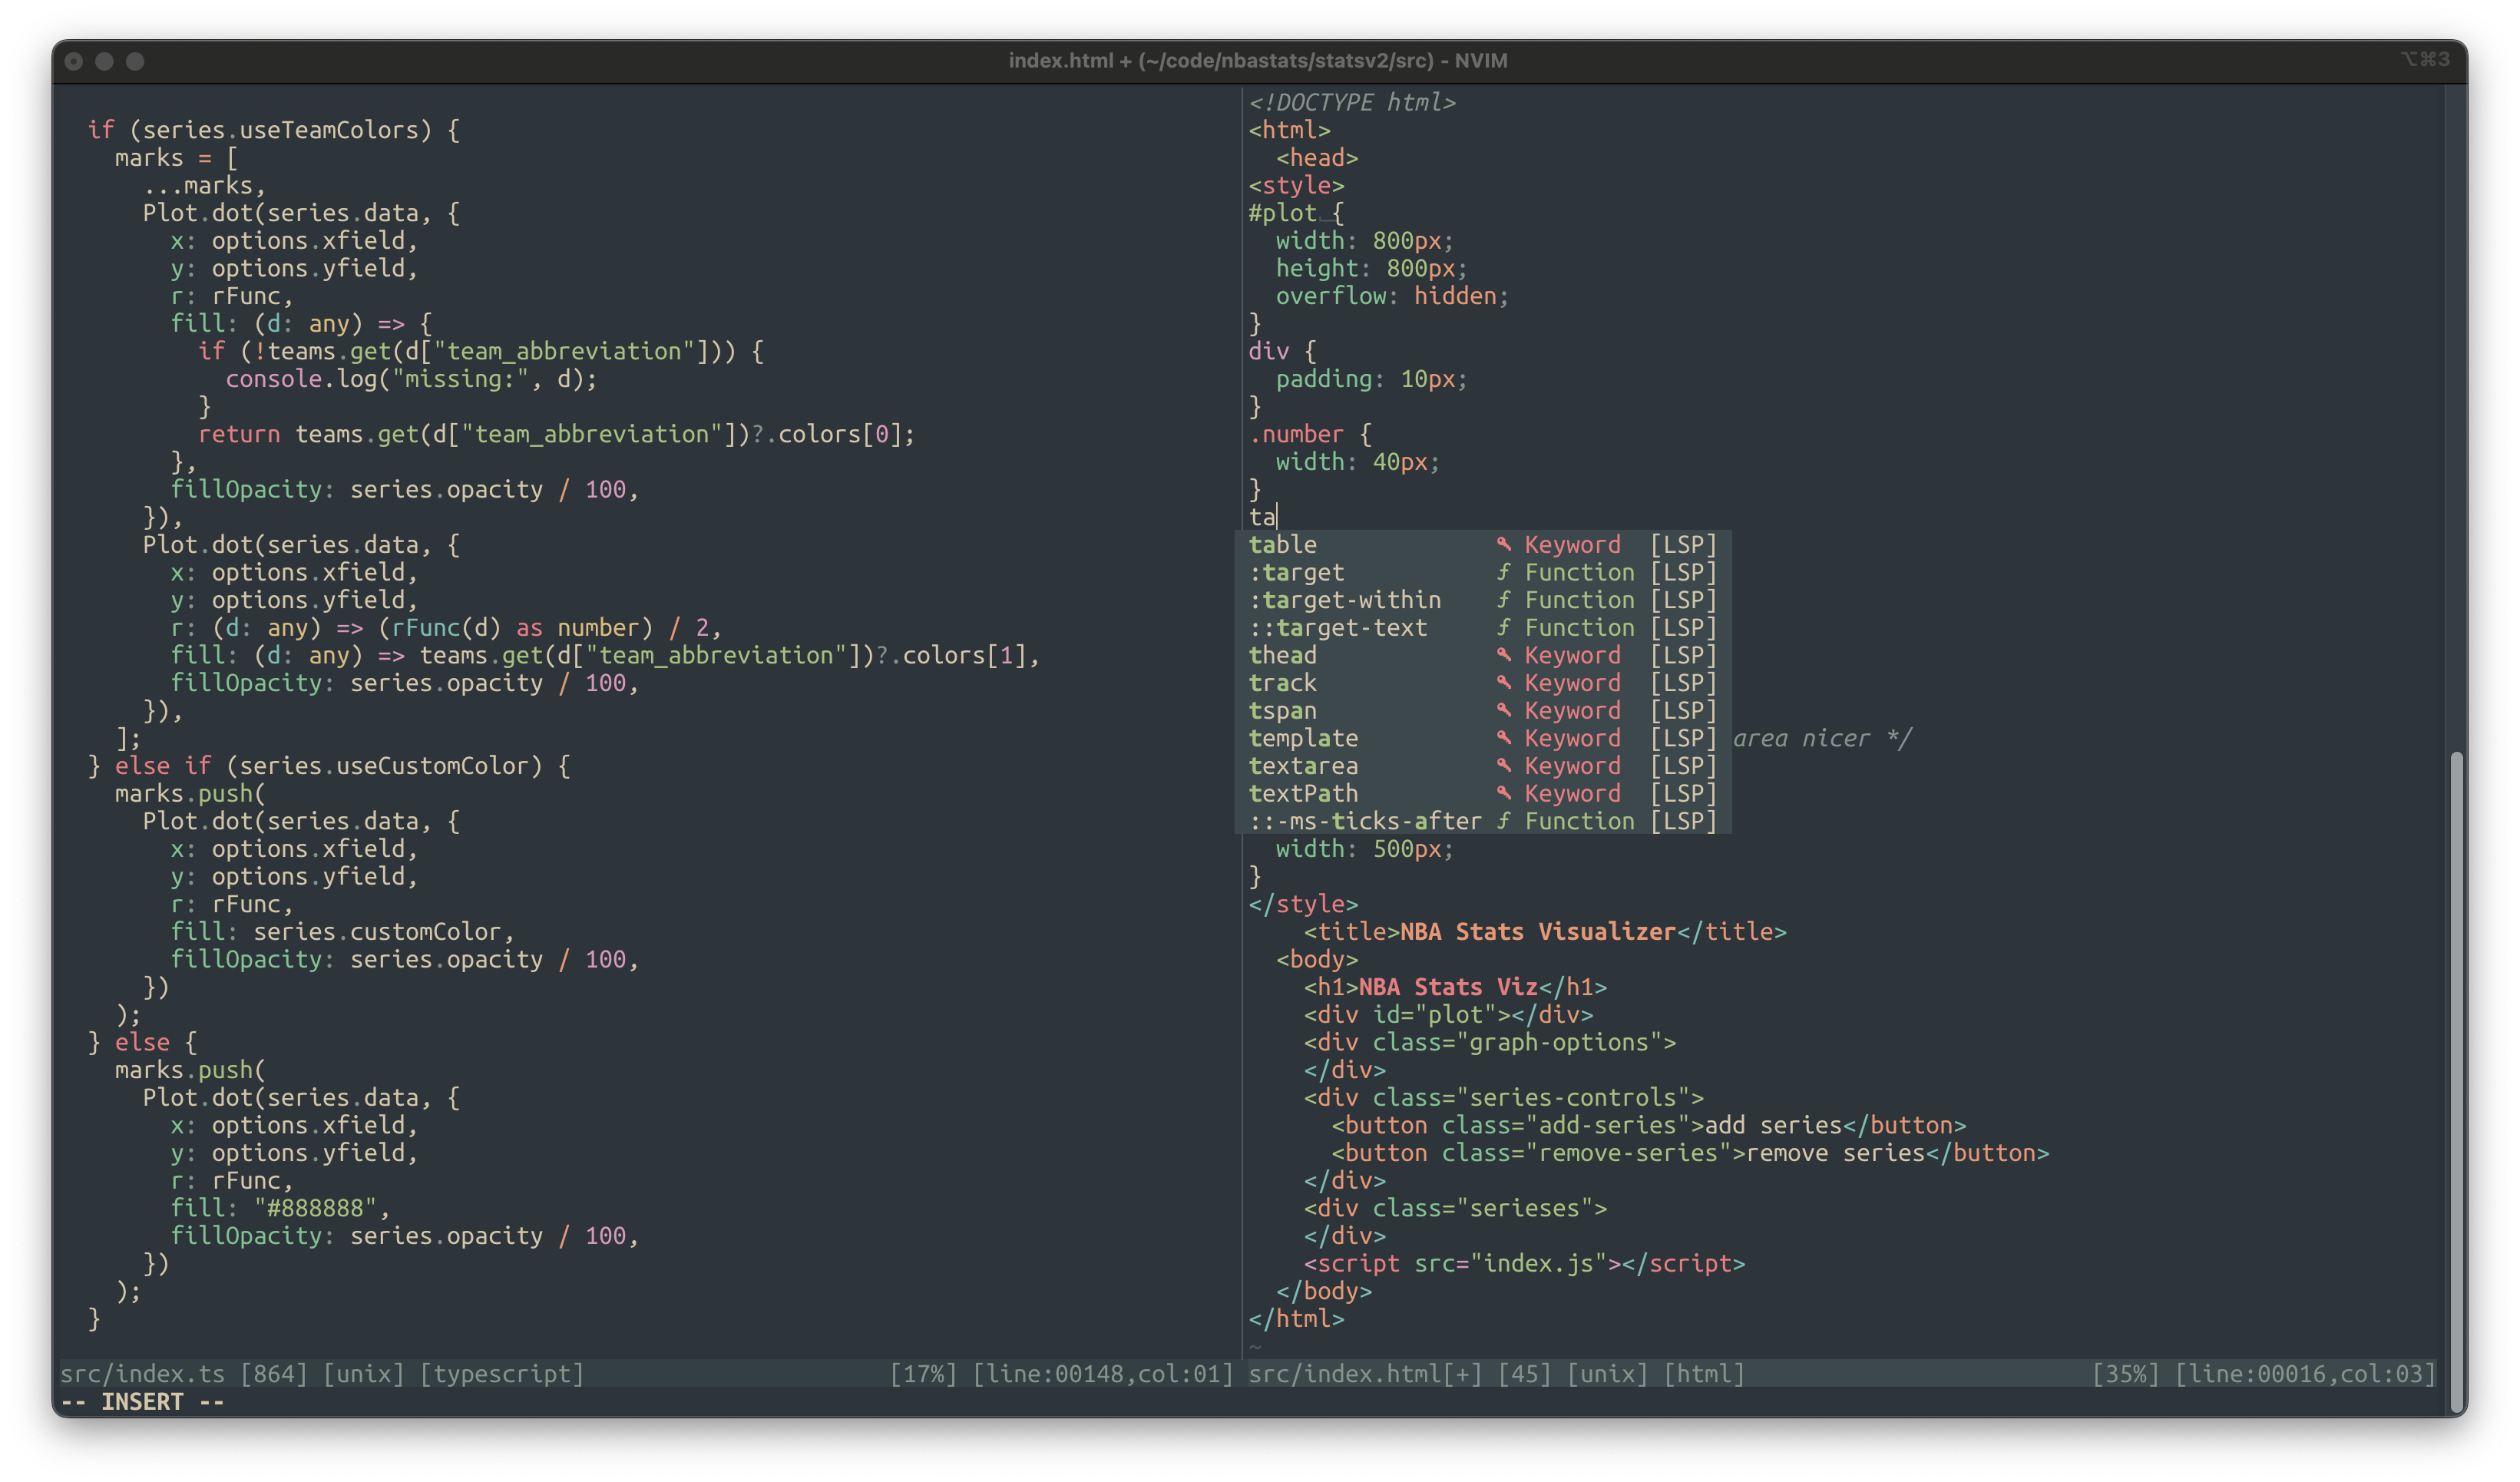
Task: Click the ƒ Function icon beside ":target"
Action: pos(1505,572)
